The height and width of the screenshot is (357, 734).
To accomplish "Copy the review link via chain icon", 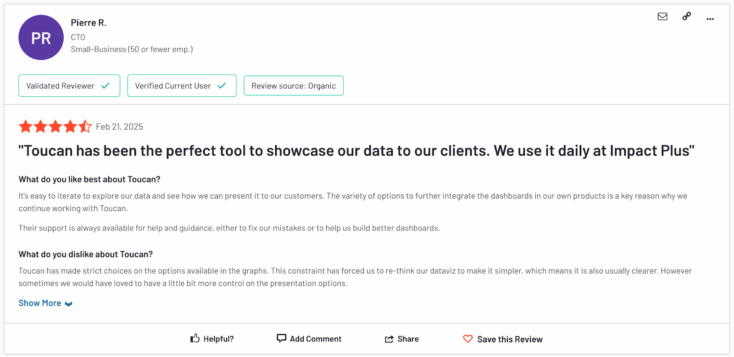I will click(686, 16).
